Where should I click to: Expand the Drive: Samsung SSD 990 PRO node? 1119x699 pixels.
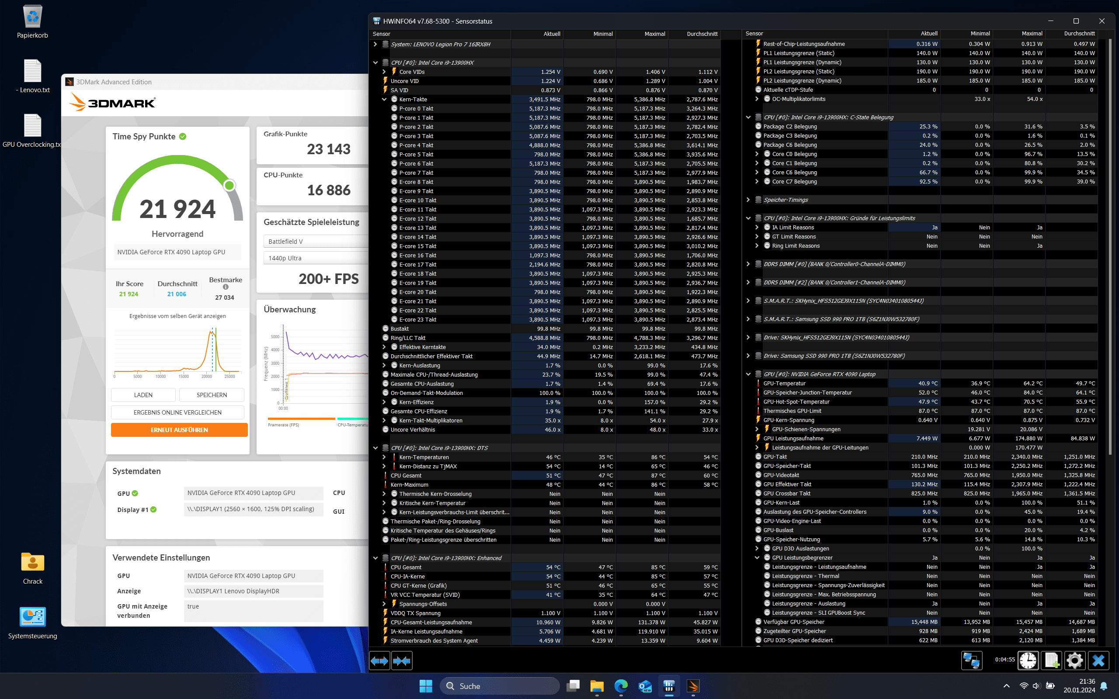(748, 356)
